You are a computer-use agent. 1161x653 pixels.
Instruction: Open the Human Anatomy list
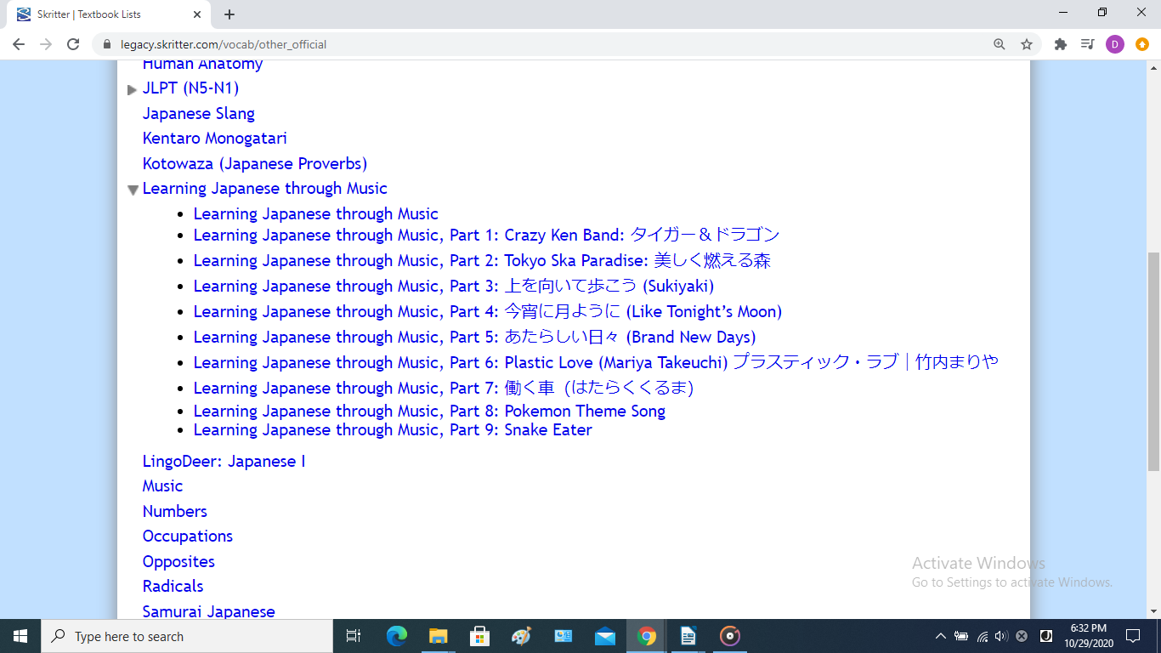click(x=202, y=65)
